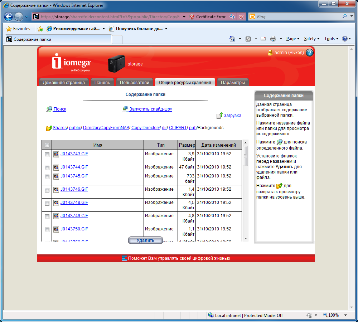
Task: Click the Favorites star icon
Action: click(9, 29)
